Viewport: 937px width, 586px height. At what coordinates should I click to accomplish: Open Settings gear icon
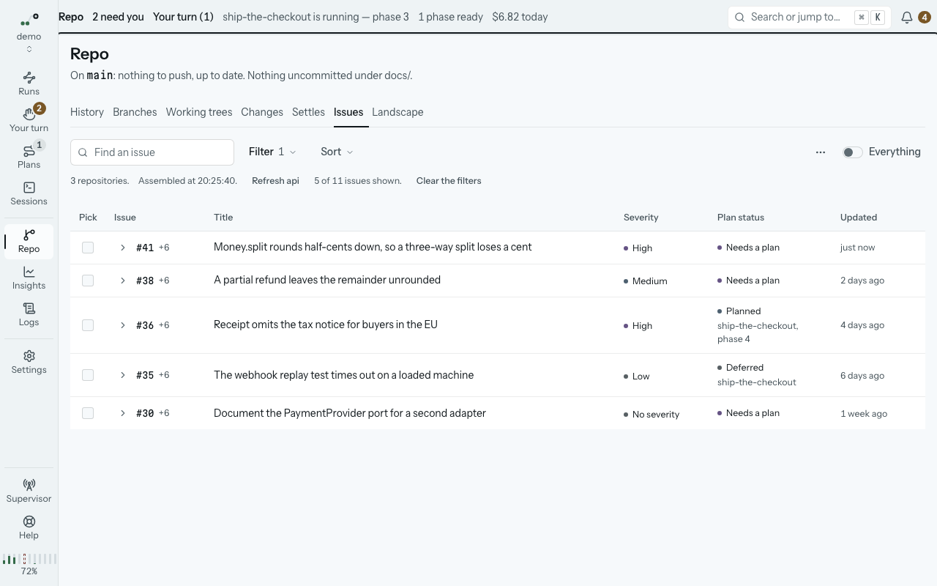click(x=29, y=356)
